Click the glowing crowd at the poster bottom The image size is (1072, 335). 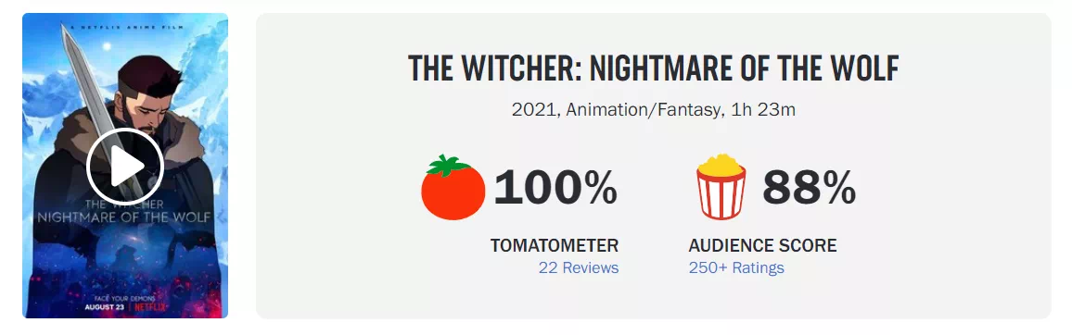[x=125, y=273]
